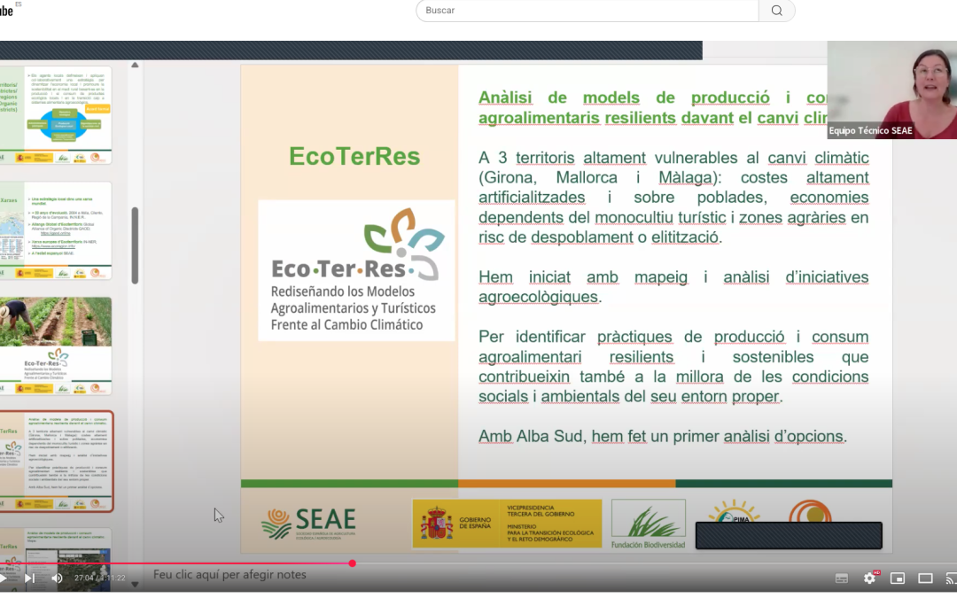The image size is (957, 598).
Task: Play the video
Action: pyautogui.click(x=3, y=578)
